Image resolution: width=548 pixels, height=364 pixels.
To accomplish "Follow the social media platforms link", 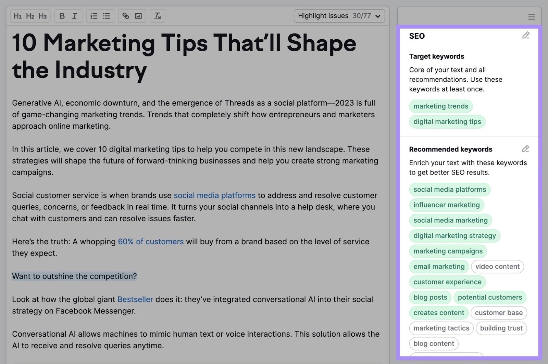I will pyautogui.click(x=214, y=195).
